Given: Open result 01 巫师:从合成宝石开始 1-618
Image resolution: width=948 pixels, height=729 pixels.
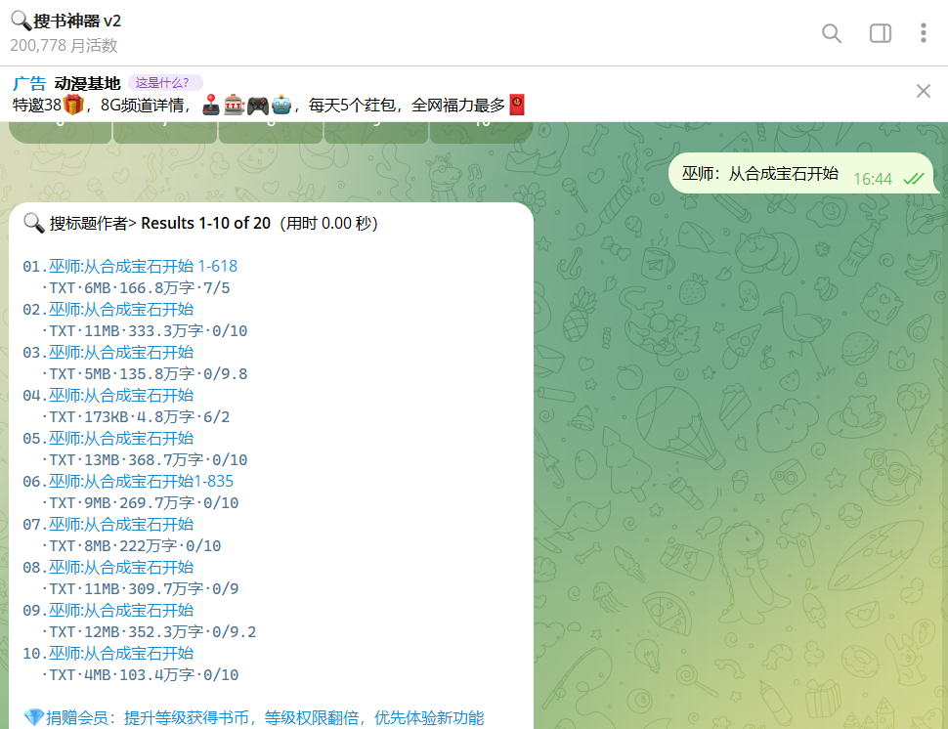Looking at the screenshot, I should [143, 266].
